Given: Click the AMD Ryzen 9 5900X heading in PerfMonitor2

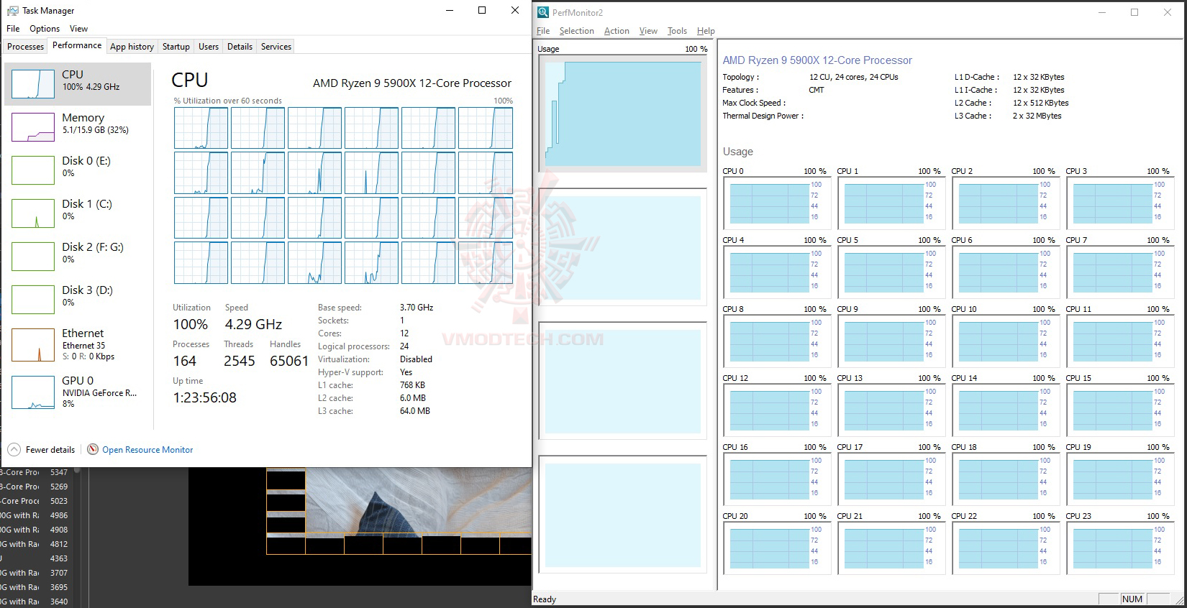Looking at the screenshot, I should click(817, 60).
